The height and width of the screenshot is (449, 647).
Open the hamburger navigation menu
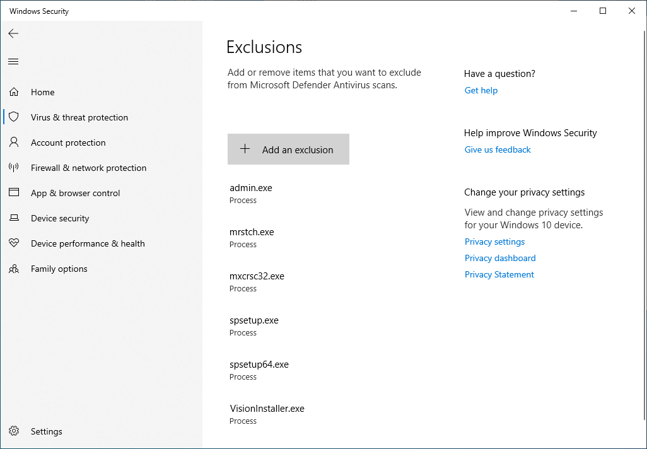pos(13,62)
